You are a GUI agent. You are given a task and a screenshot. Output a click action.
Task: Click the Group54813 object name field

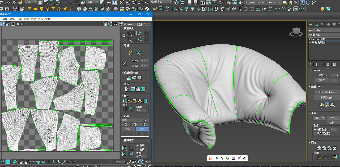324,30
